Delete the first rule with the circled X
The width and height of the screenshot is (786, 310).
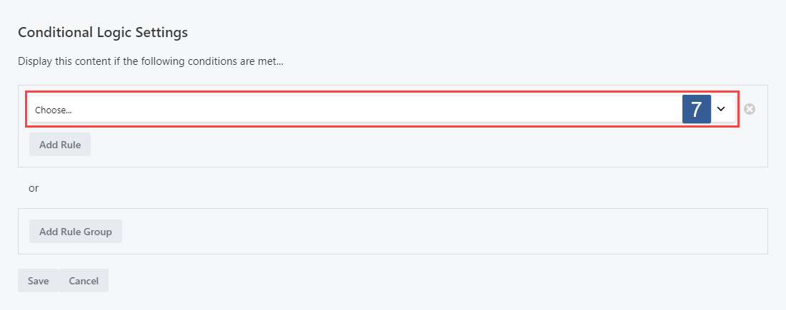point(750,109)
